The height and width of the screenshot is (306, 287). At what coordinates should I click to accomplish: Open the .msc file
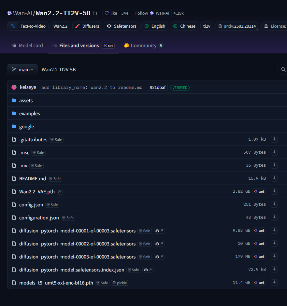24,153
